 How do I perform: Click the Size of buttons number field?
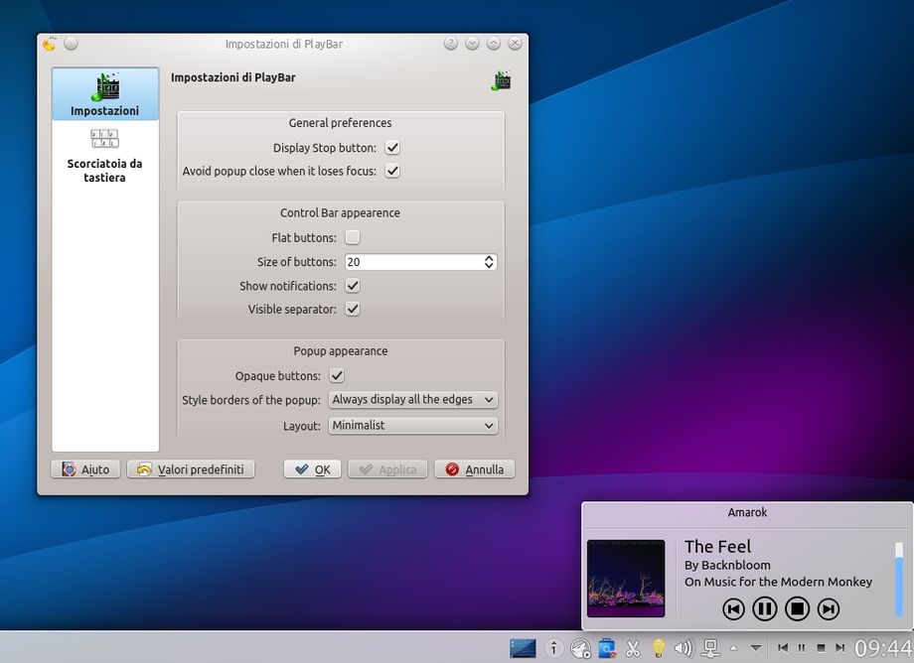412,262
